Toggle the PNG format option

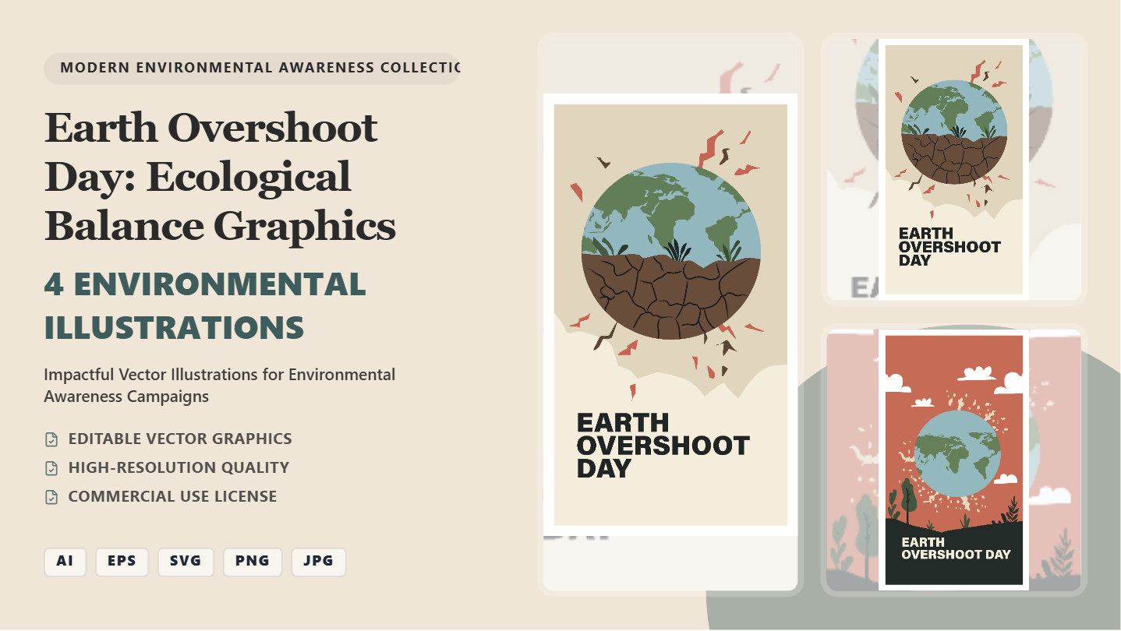click(x=253, y=562)
